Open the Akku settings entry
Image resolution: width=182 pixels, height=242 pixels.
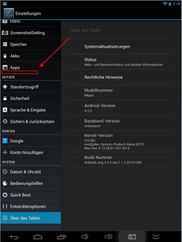31,56
